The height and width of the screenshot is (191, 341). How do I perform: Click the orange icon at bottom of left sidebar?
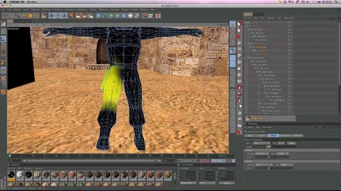(3, 92)
